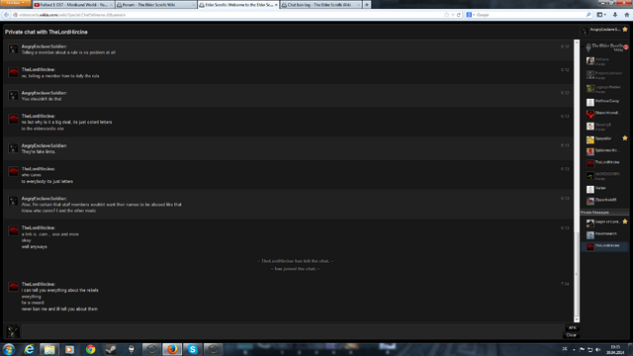Switch to the Chat ban log tab
Viewport: 633px width, 356px height.
click(x=320, y=5)
